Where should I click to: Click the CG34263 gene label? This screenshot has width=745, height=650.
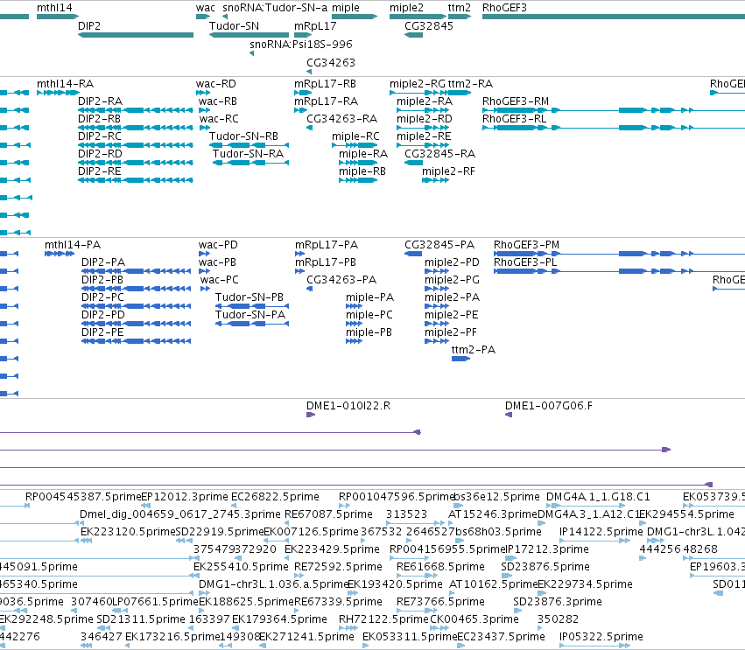point(331,63)
